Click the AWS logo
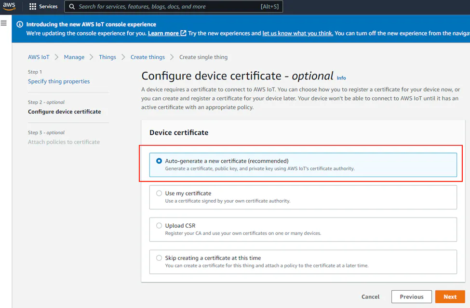The height and width of the screenshot is (308, 470). coord(9,6)
